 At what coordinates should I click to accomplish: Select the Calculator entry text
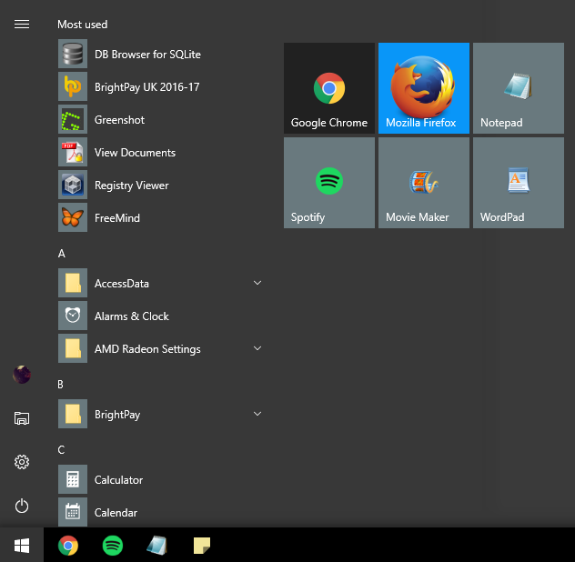click(x=119, y=480)
